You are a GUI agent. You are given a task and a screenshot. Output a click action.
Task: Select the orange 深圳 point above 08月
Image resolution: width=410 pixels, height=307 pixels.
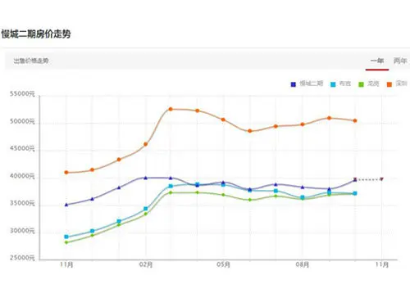303,124
